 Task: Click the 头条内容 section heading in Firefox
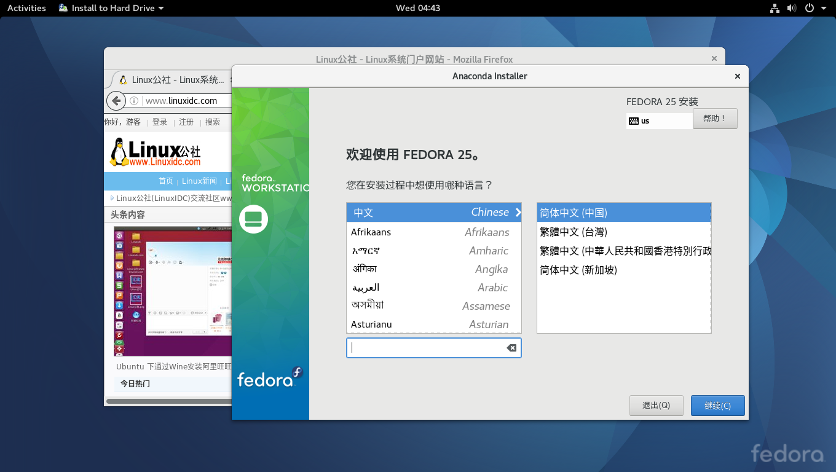[x=128, y=214]
